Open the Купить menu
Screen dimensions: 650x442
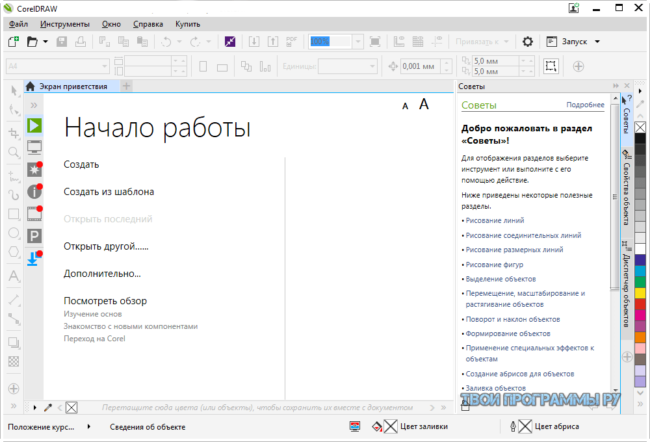188,24
